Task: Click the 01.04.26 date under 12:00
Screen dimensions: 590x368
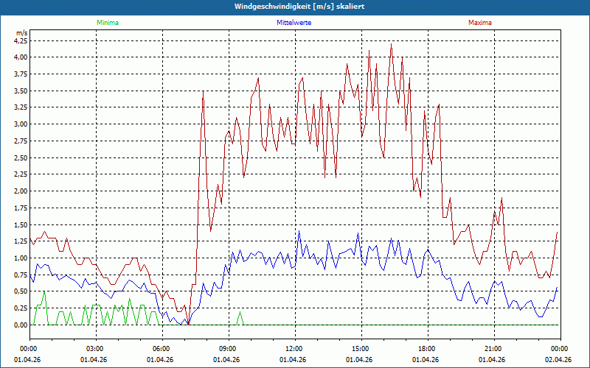Action: coord(293,360)
